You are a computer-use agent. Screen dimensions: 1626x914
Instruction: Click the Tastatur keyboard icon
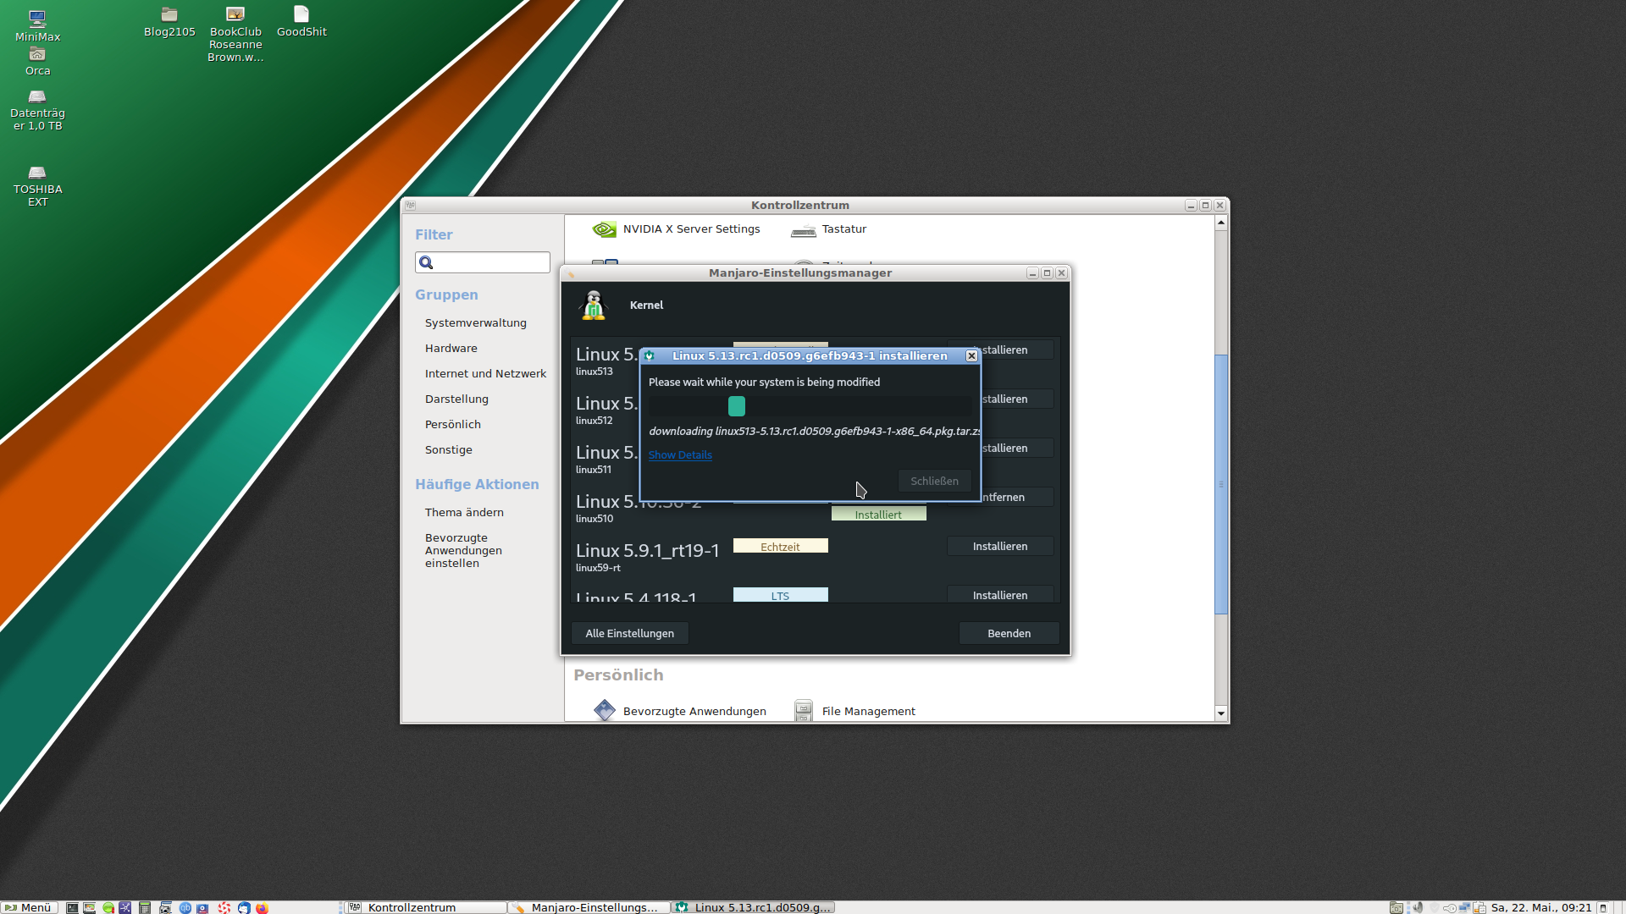pyautogui.click(x=803, y=230)
